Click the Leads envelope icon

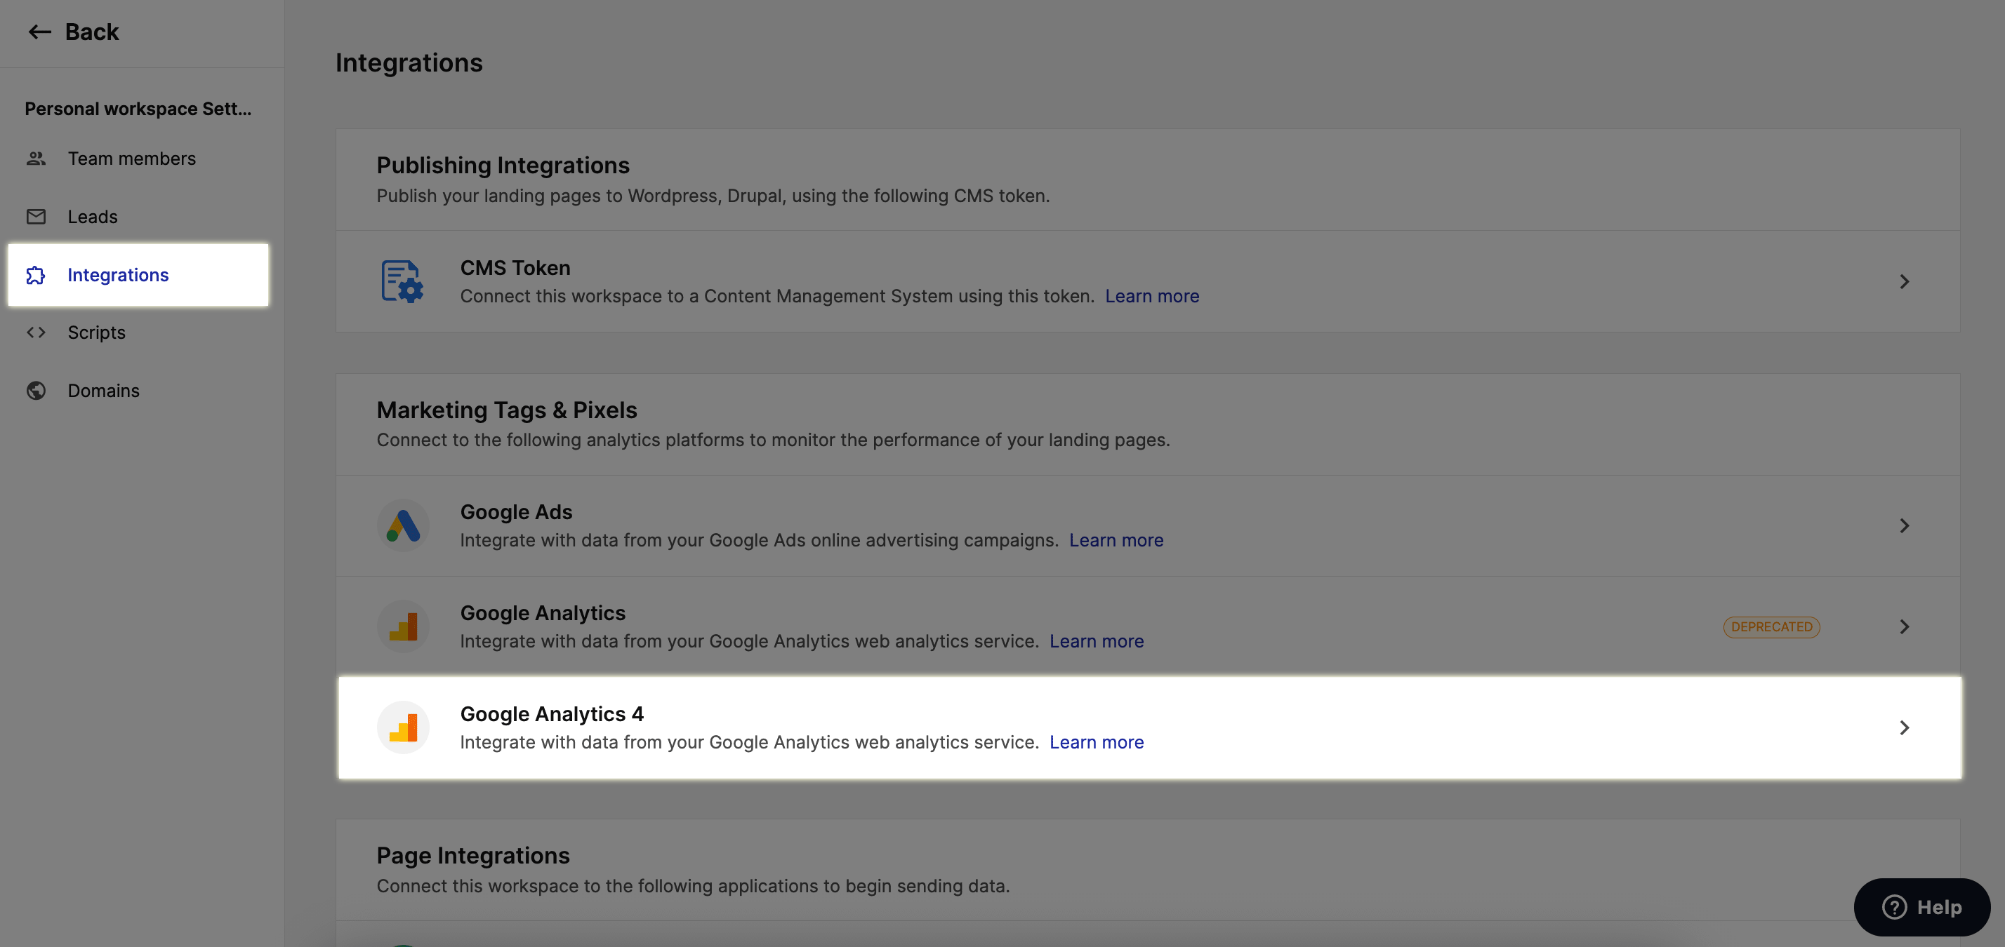pyautogui.click(x=36, y=217)
